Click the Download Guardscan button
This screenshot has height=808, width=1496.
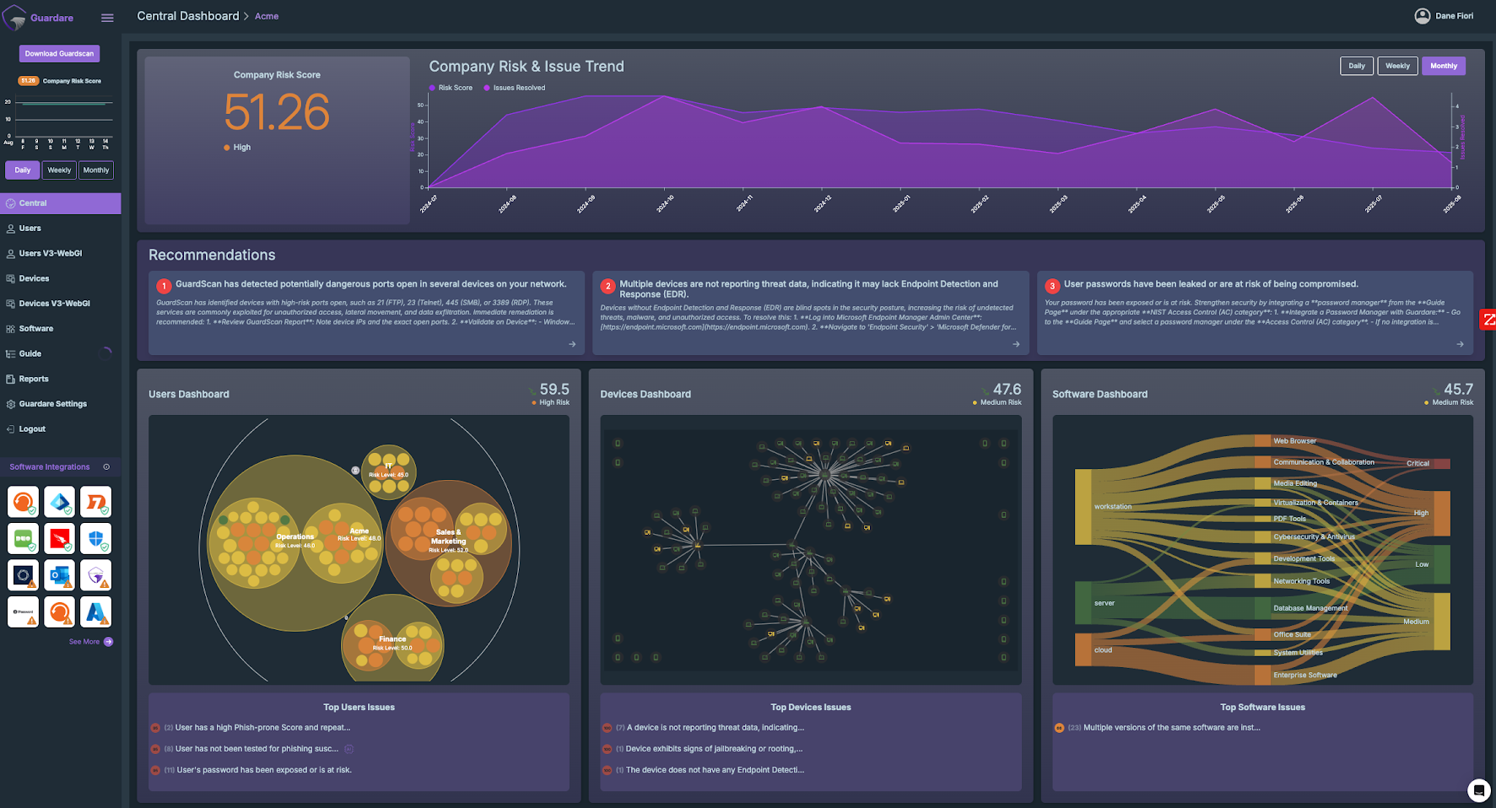(59, 54)
